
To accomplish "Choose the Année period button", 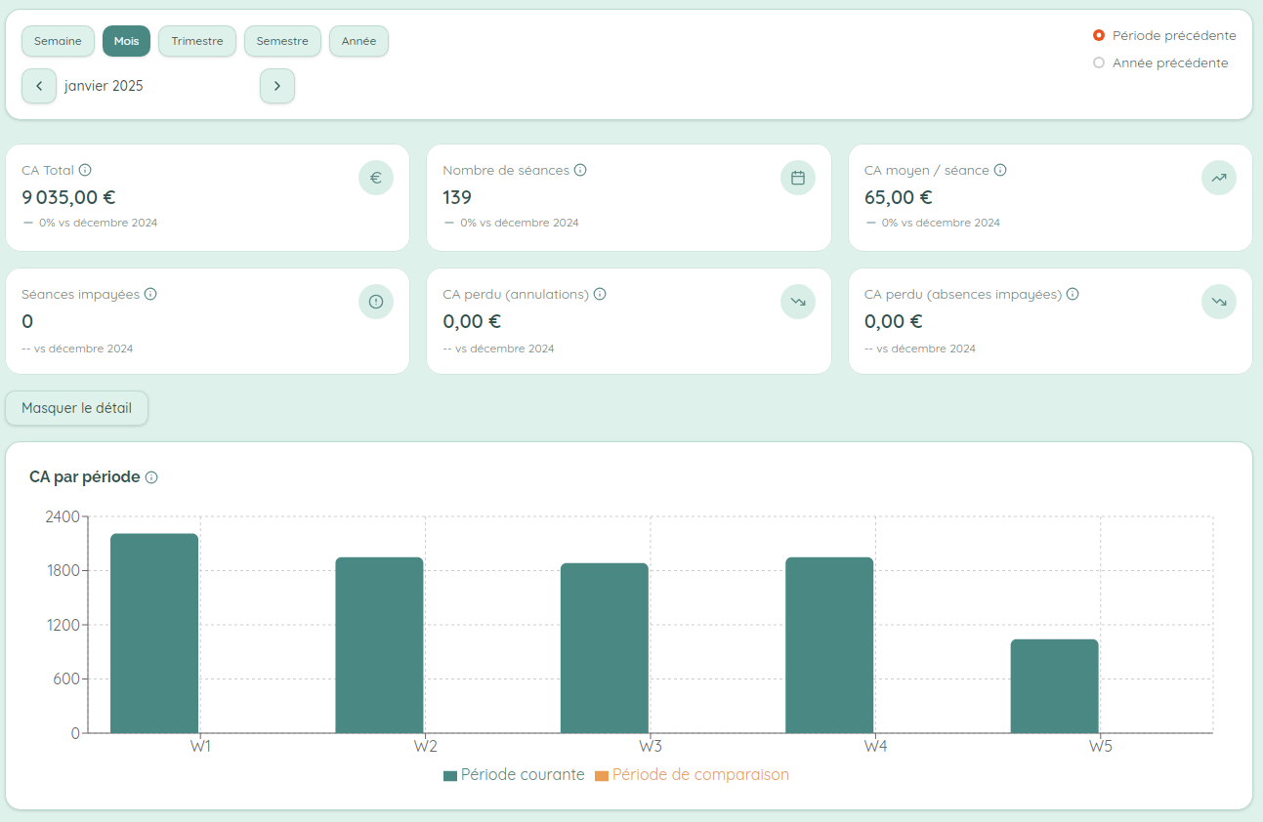I will pyautogui.click(x=358, y=41).
